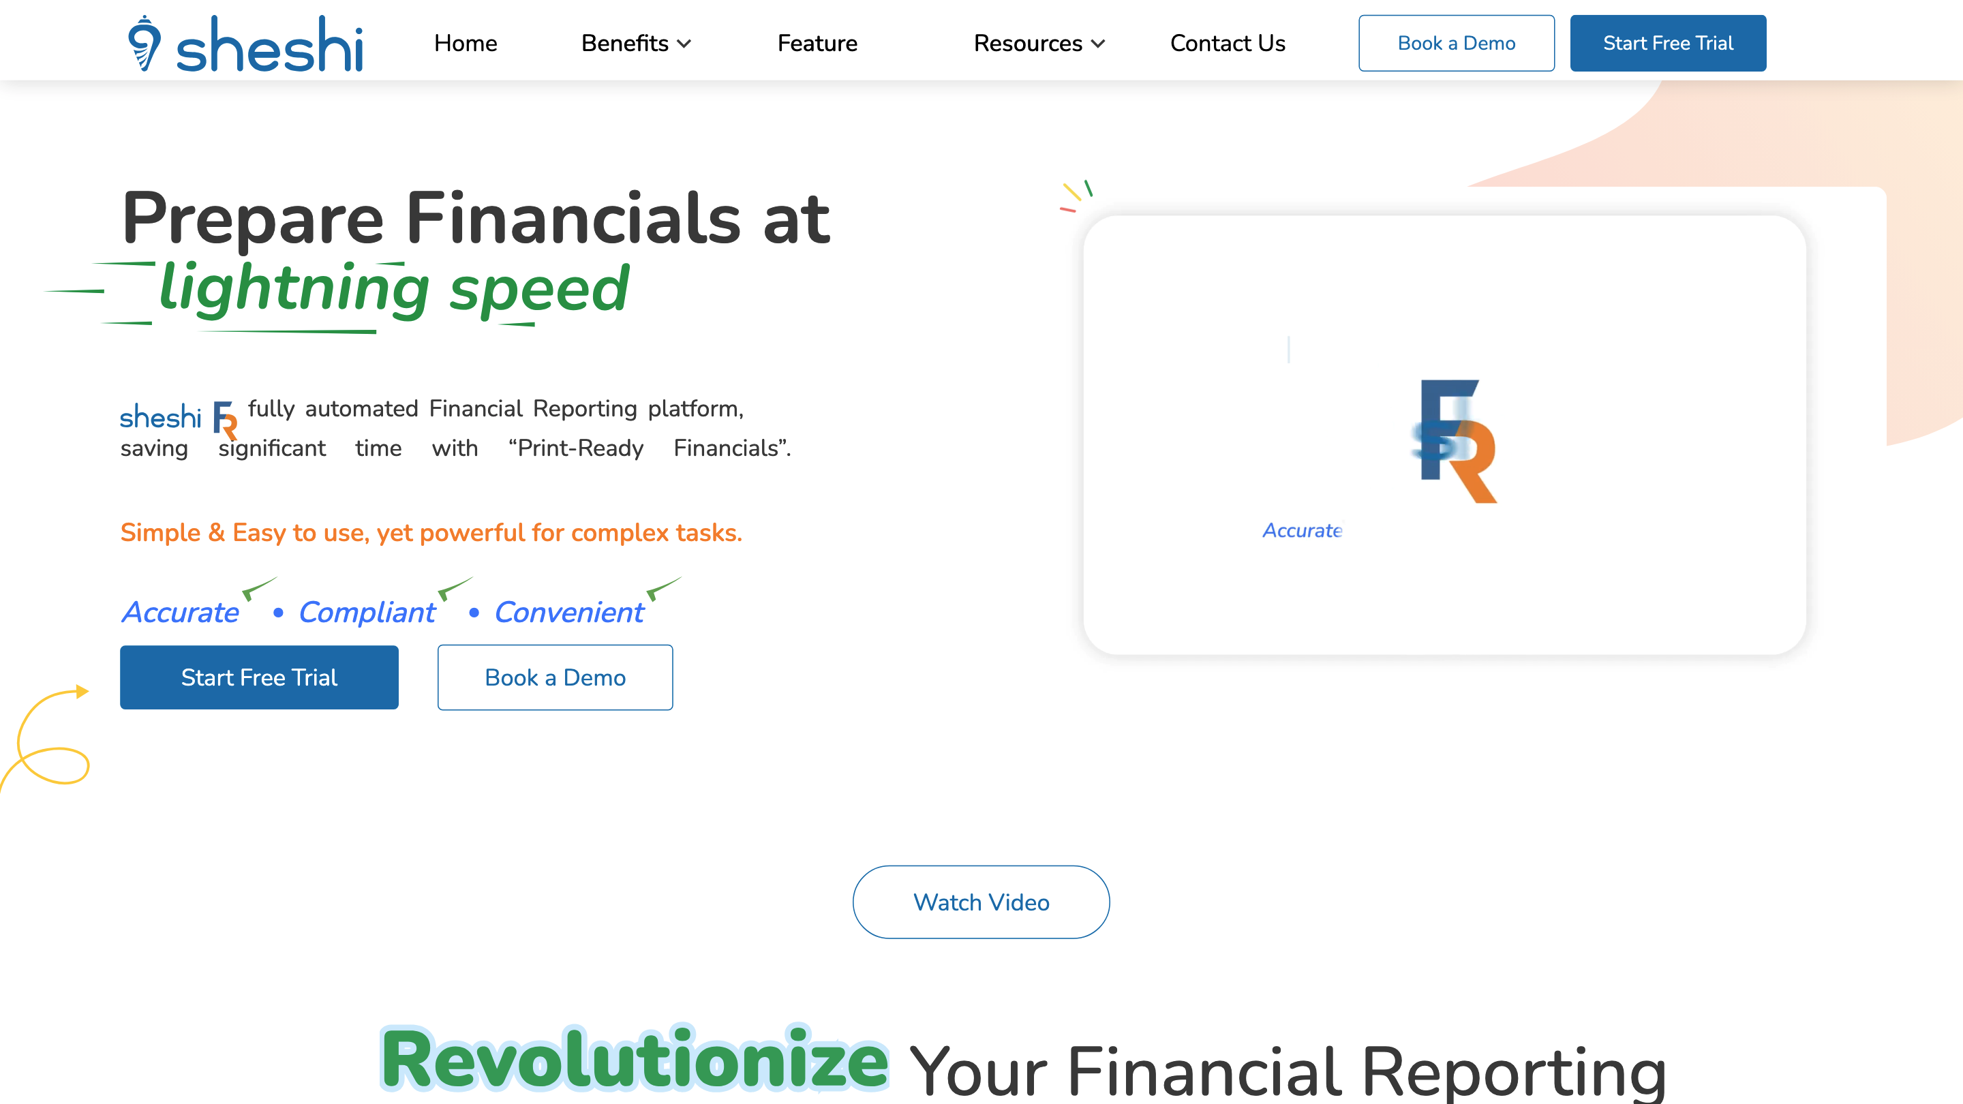Click the hero Start Free Trial button

[258, 677]
